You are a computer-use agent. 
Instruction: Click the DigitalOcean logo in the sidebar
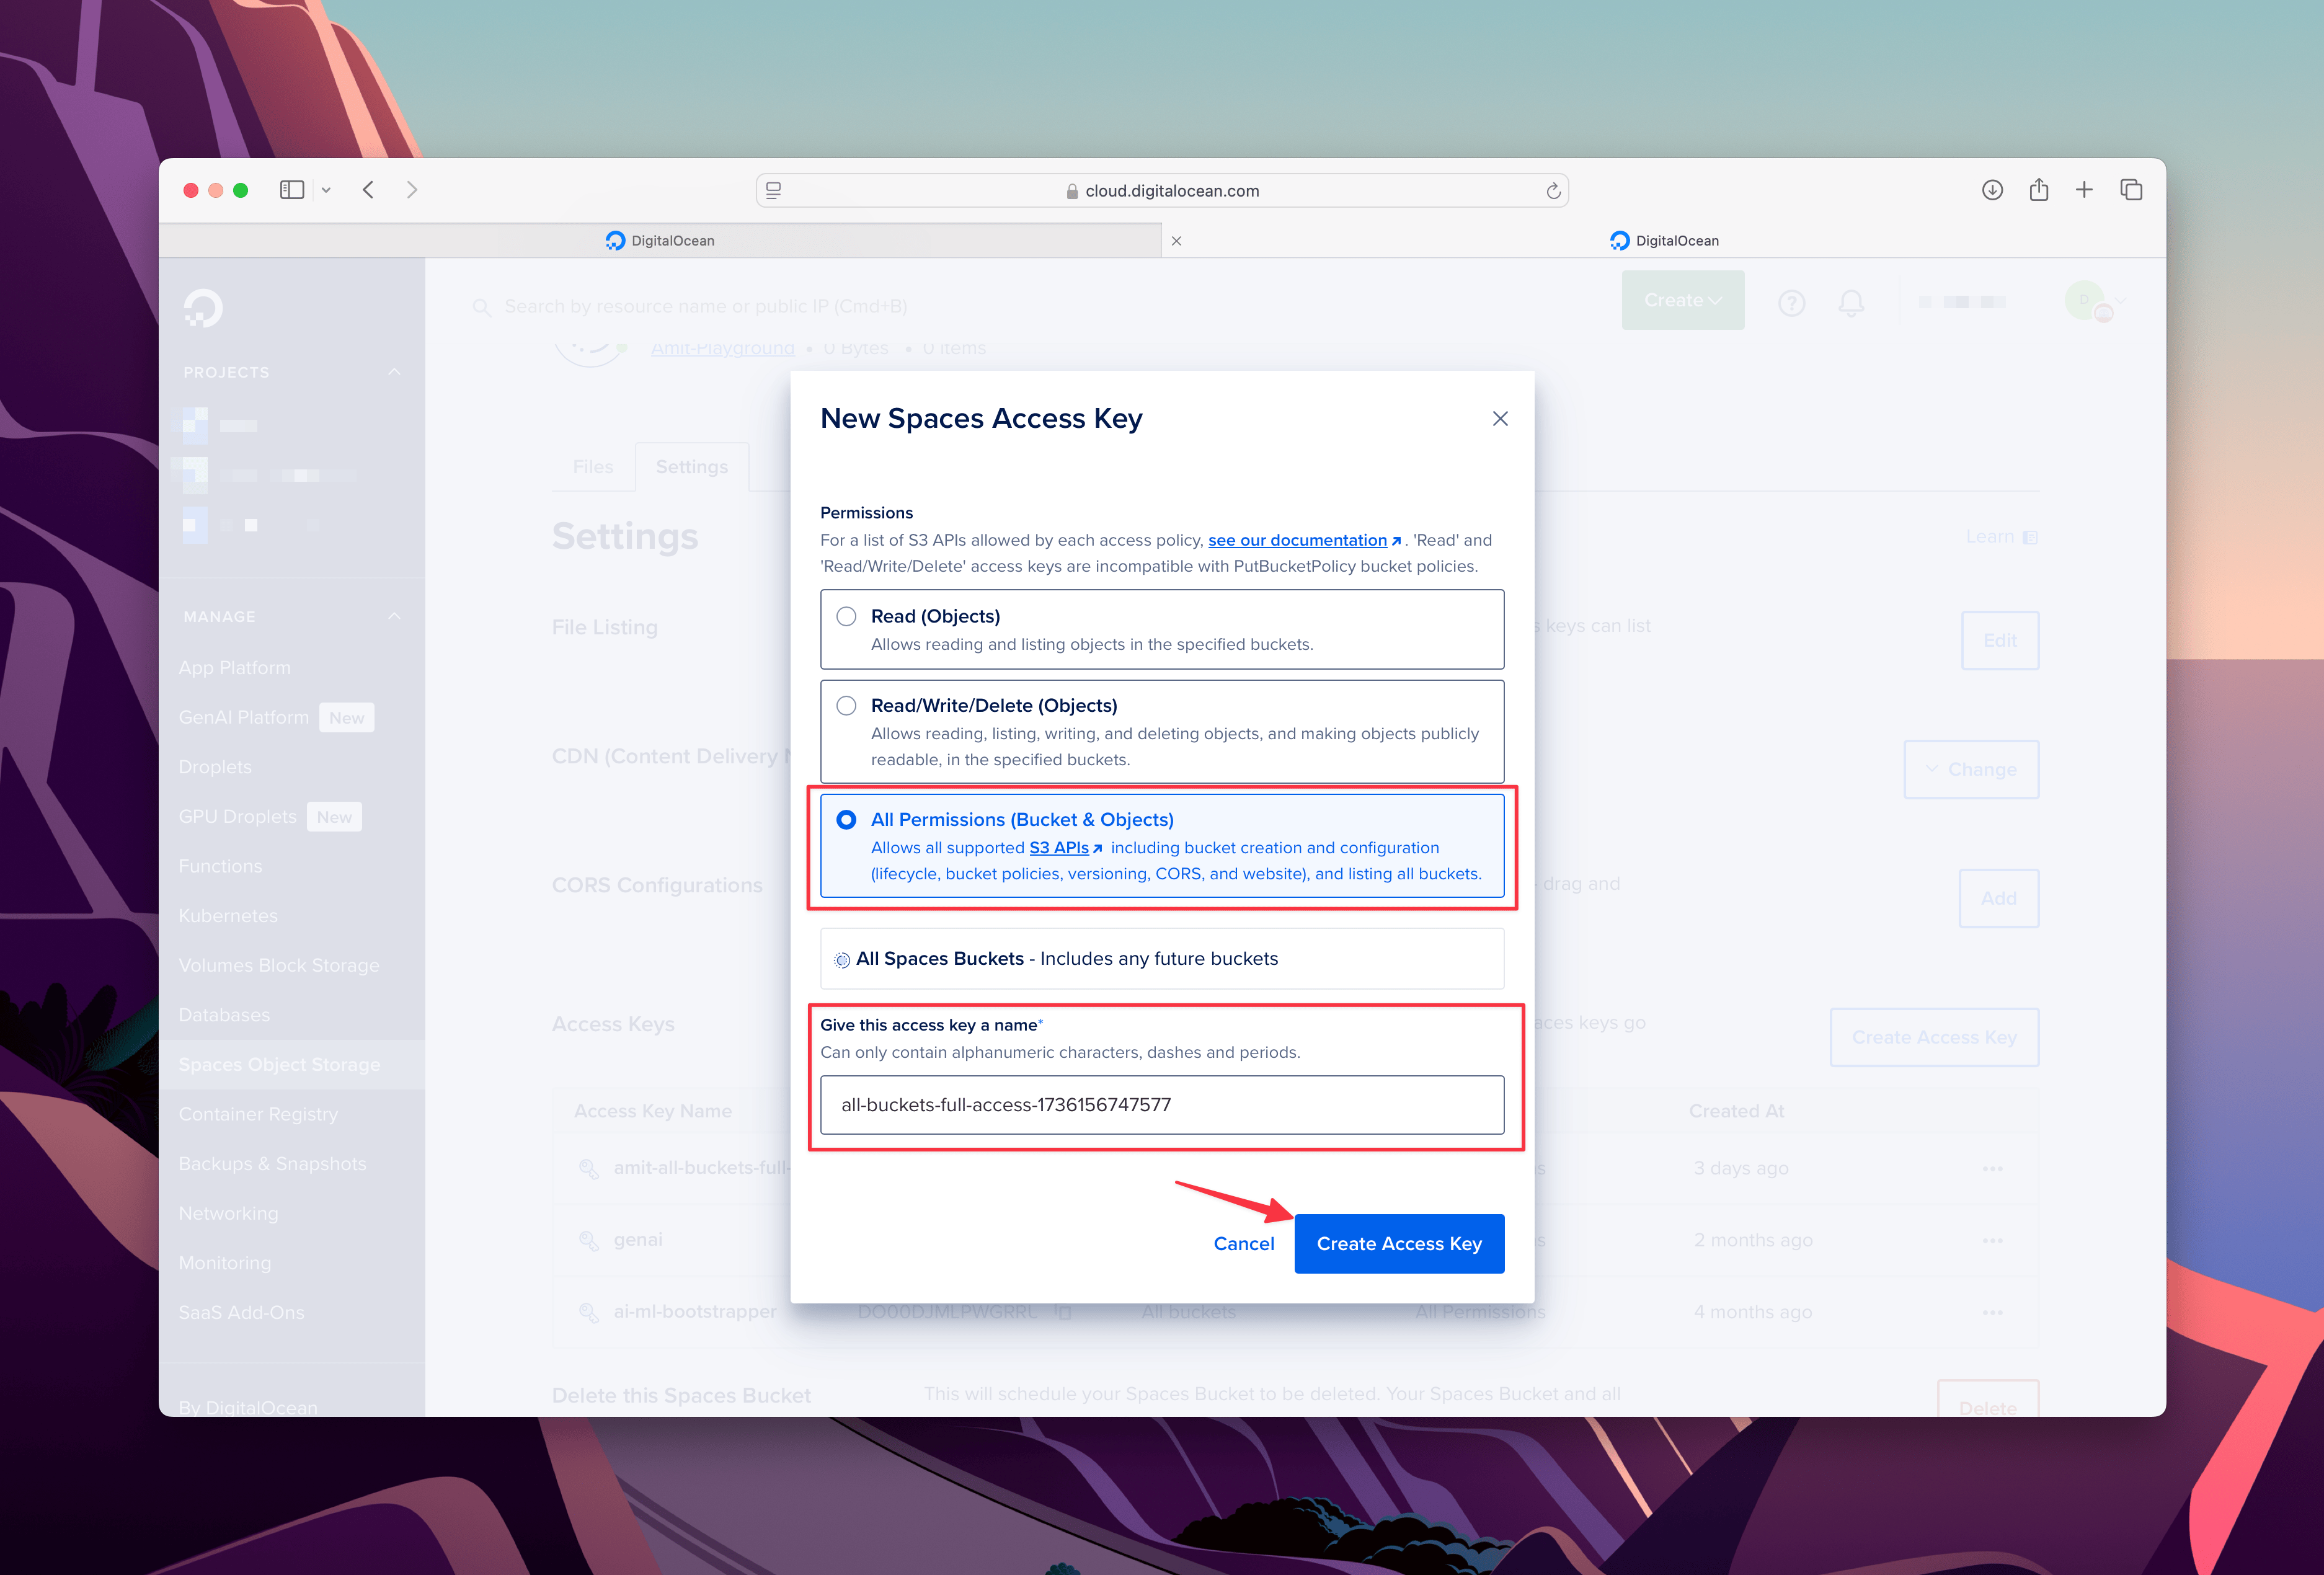tap(203, 308)
